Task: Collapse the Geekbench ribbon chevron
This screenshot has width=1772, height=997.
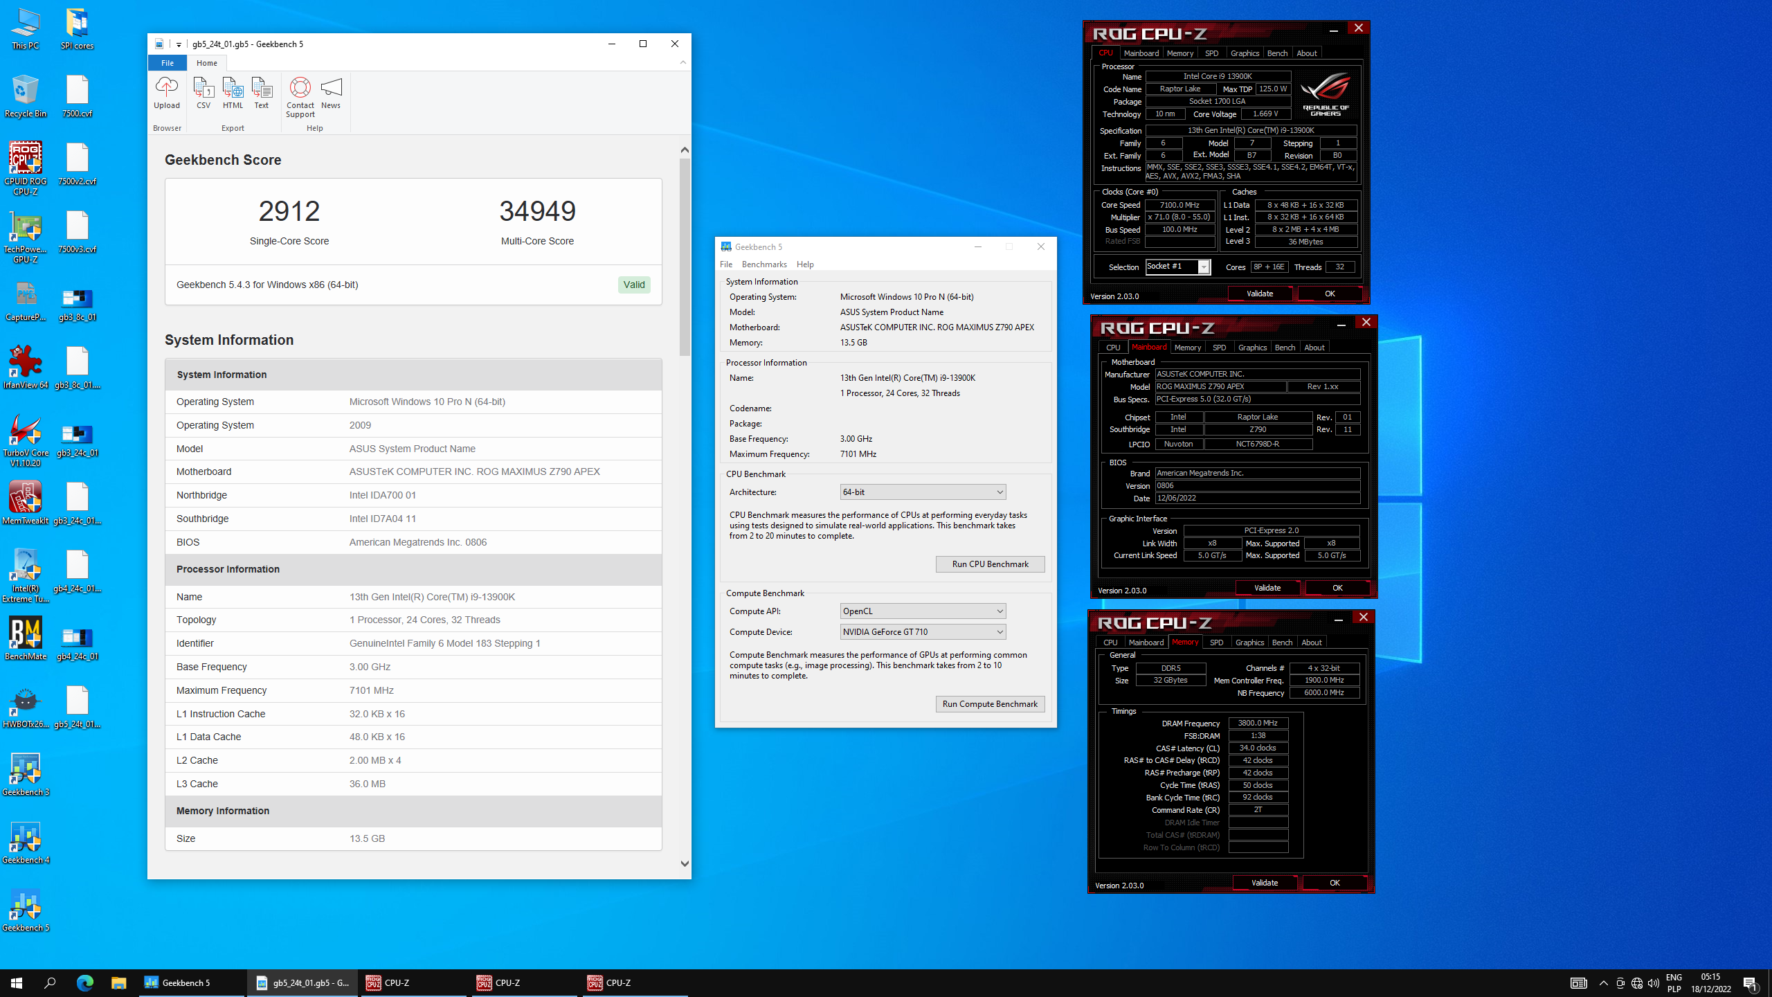Action: (683, 62)
